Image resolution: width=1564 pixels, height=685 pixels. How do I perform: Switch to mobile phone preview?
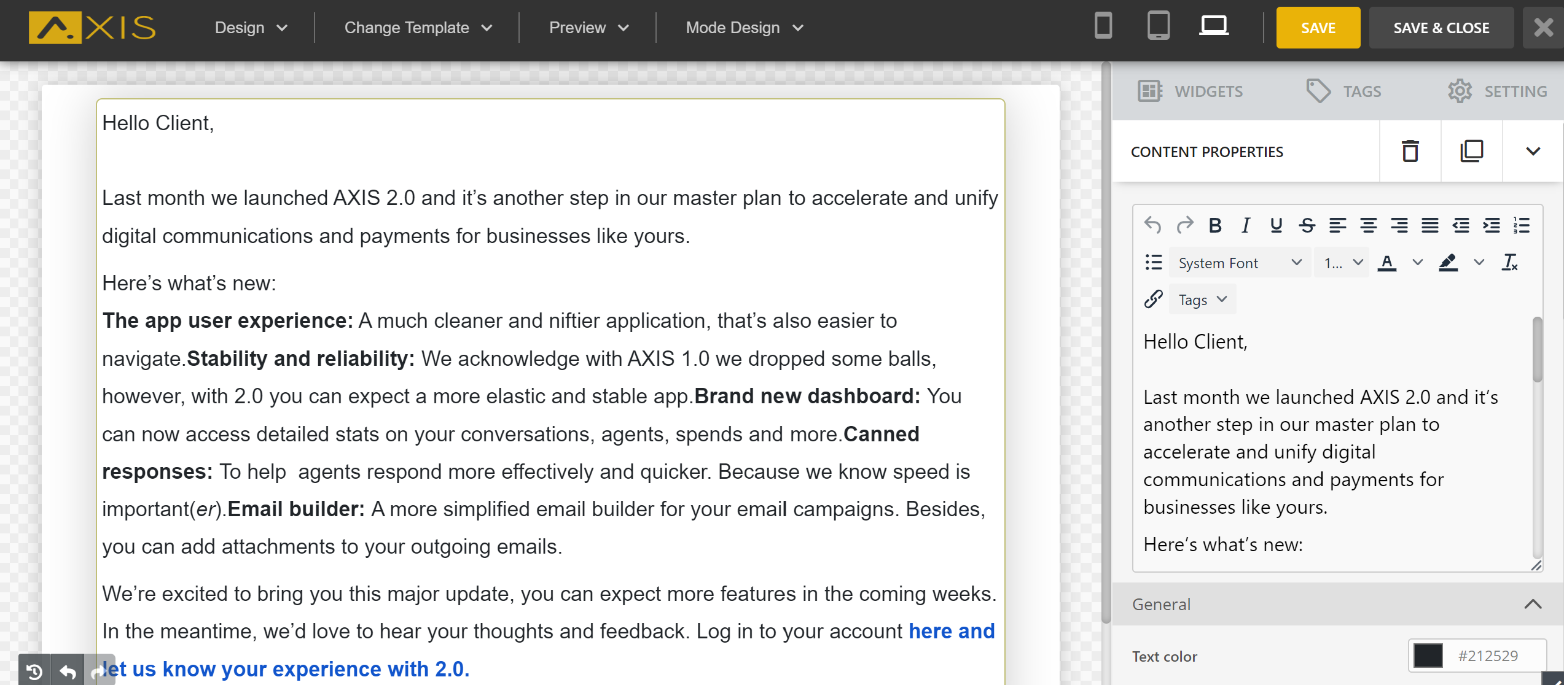pos(1103,26)
